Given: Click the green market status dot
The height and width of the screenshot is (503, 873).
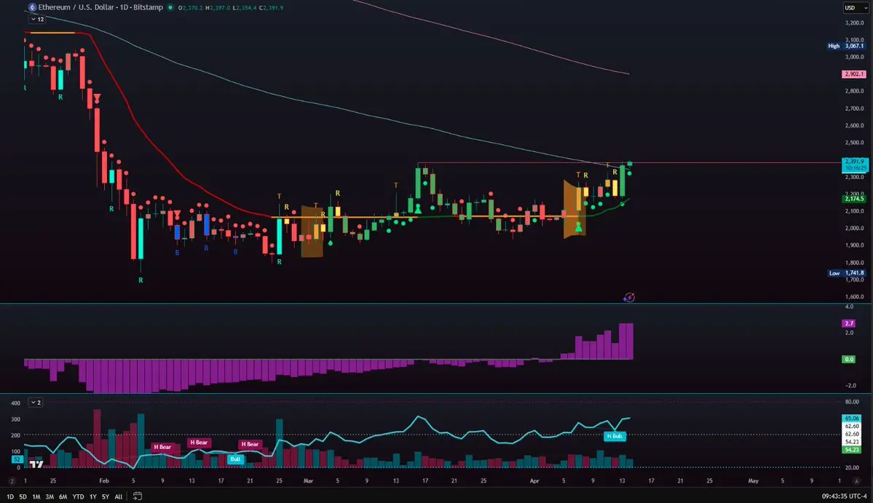Looking at the screenshot, I should 170,7.
